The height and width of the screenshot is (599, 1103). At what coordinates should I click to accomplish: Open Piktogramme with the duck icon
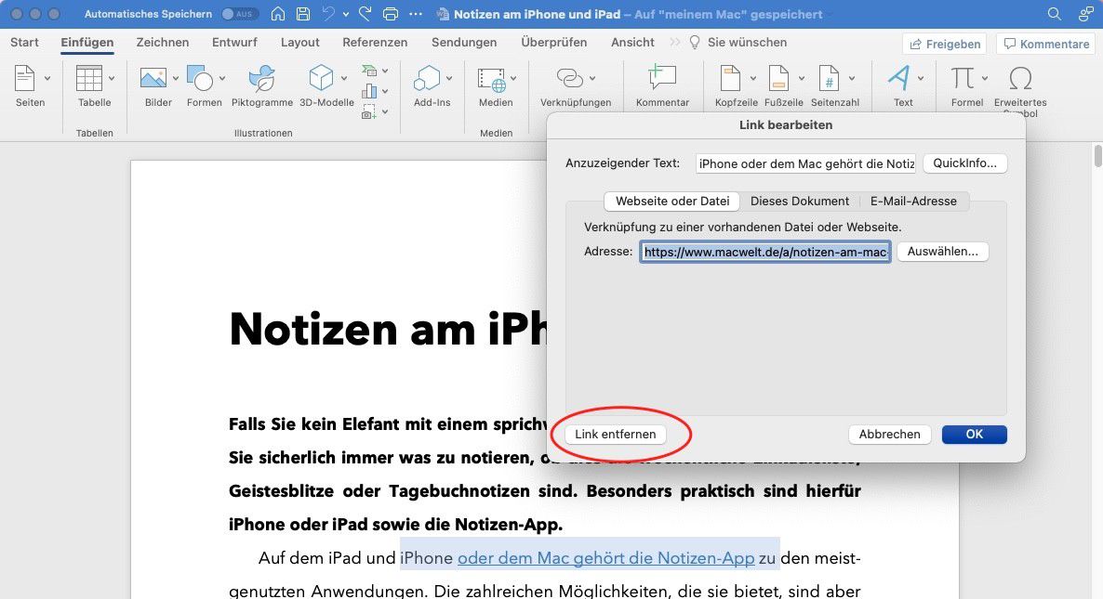pos(261,78)
